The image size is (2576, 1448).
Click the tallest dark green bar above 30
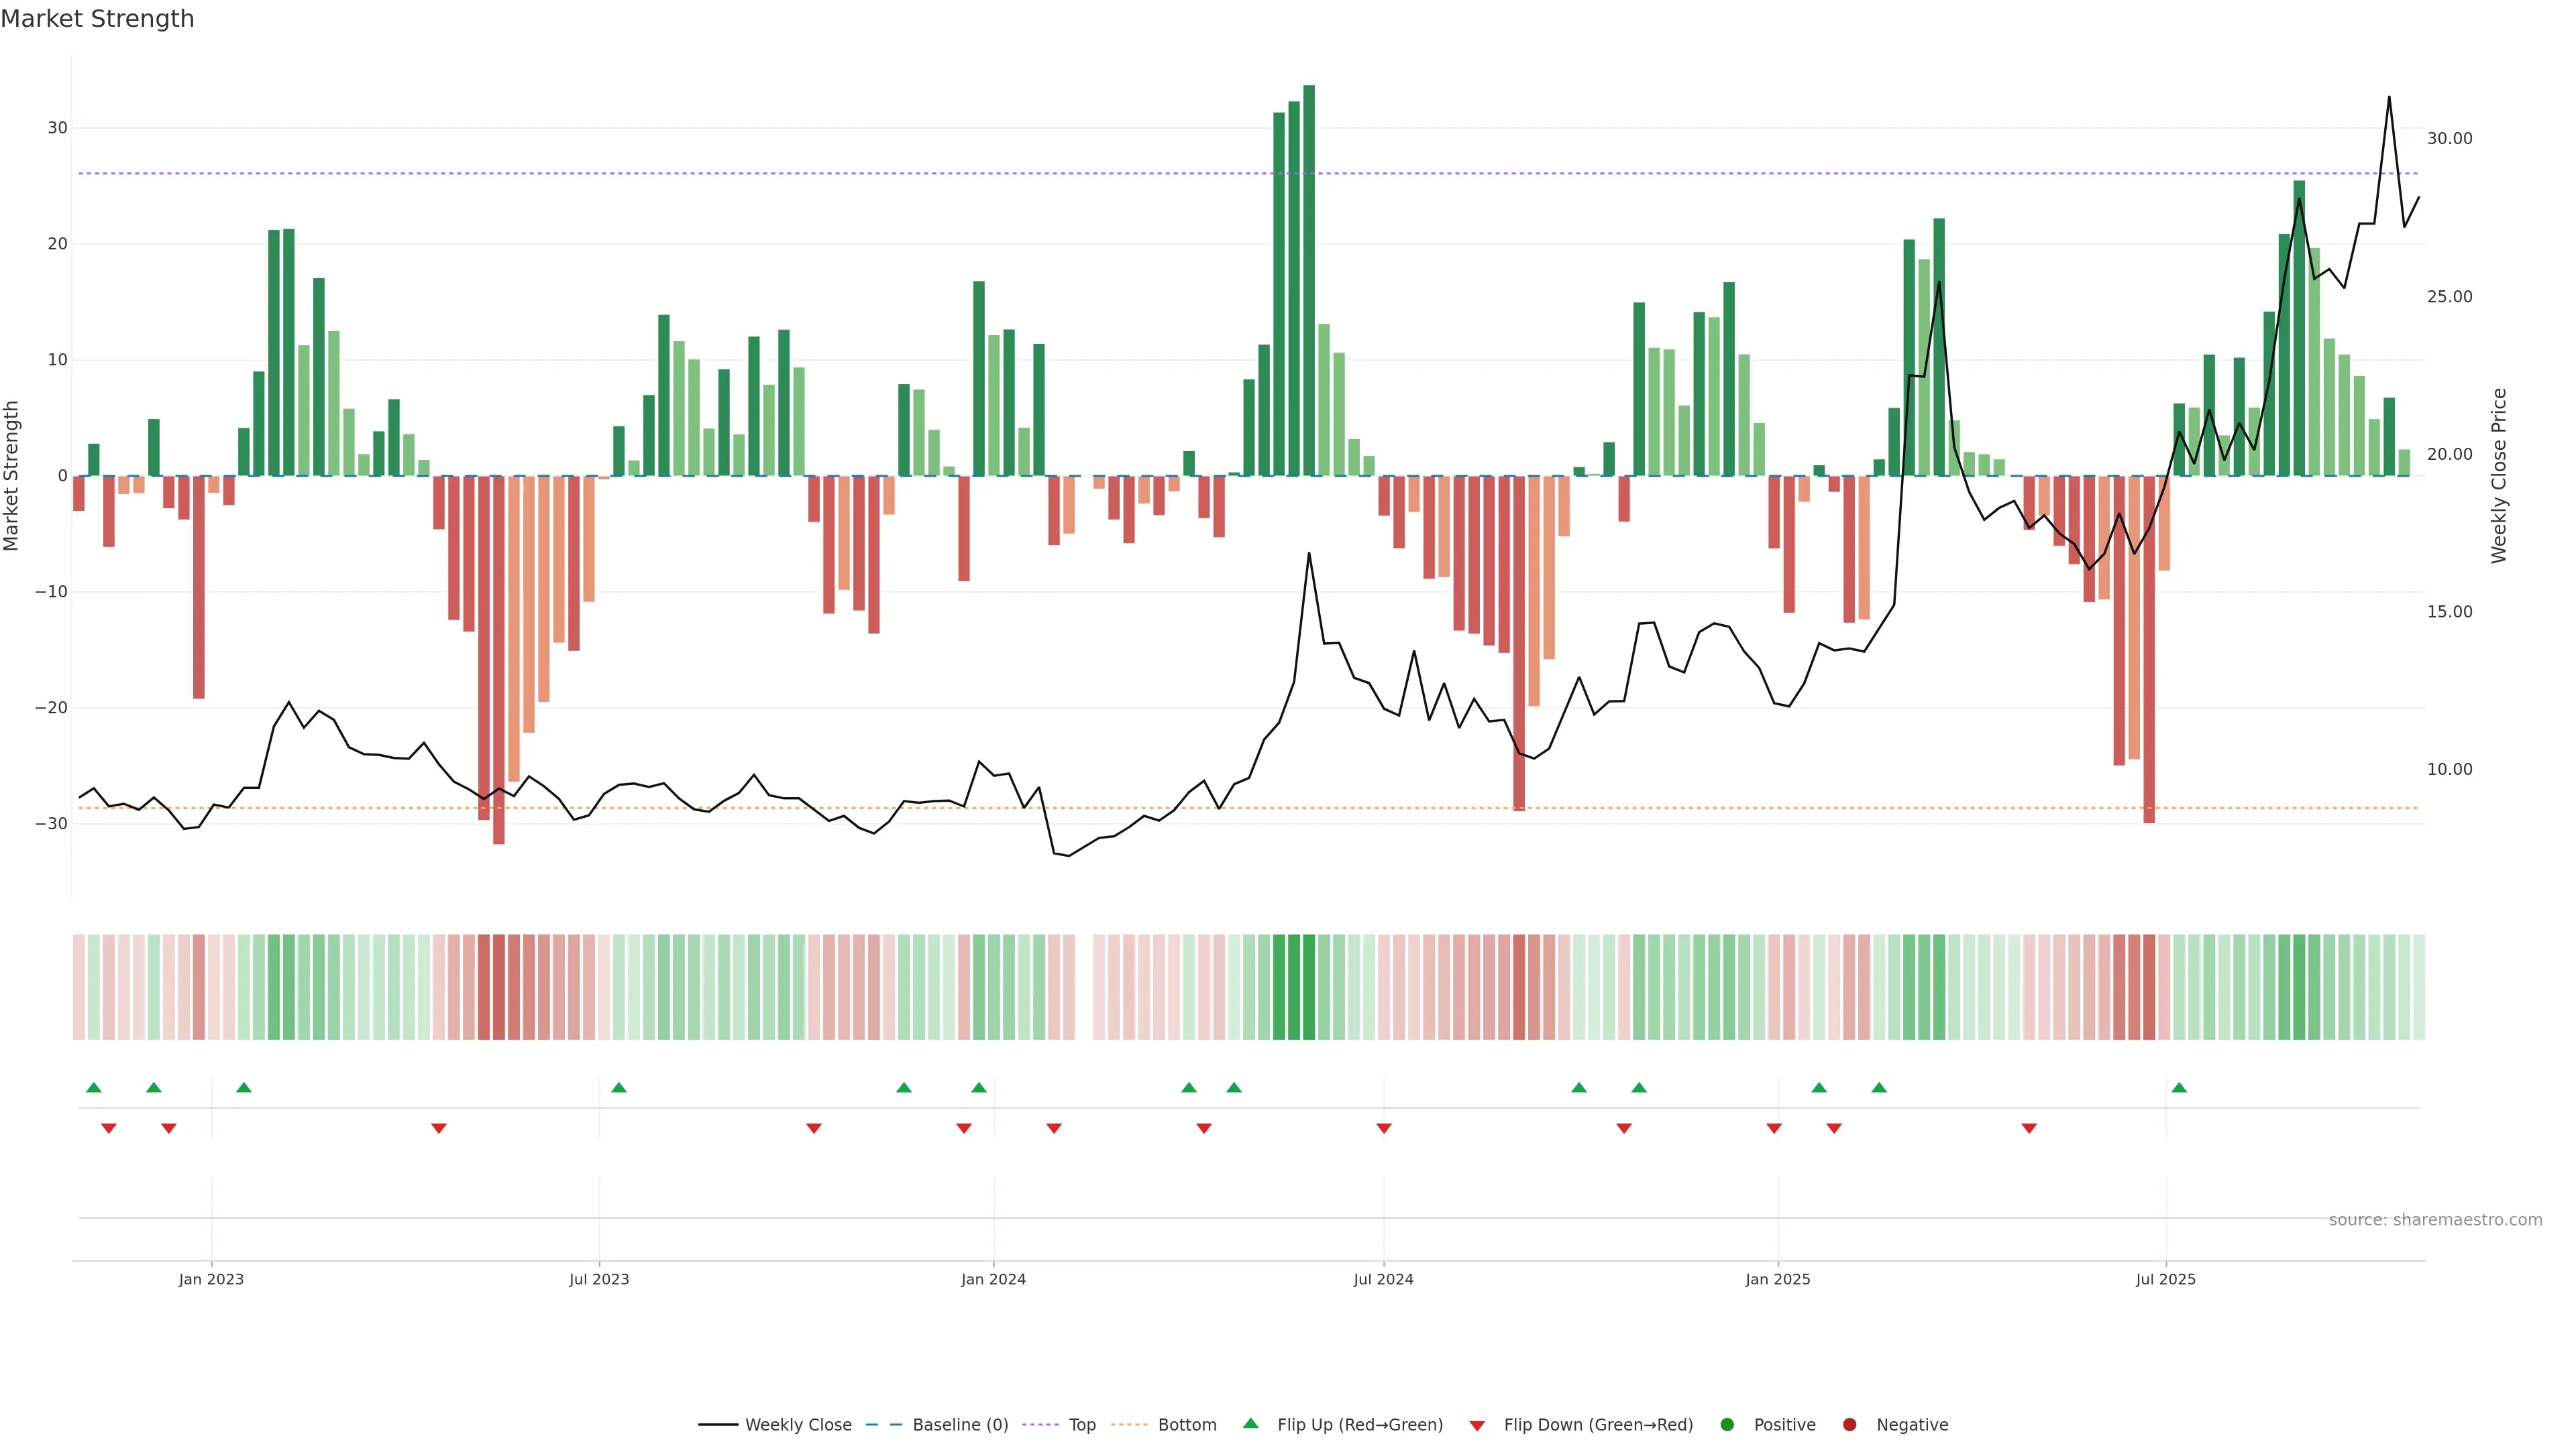(x=1309, y=280)
